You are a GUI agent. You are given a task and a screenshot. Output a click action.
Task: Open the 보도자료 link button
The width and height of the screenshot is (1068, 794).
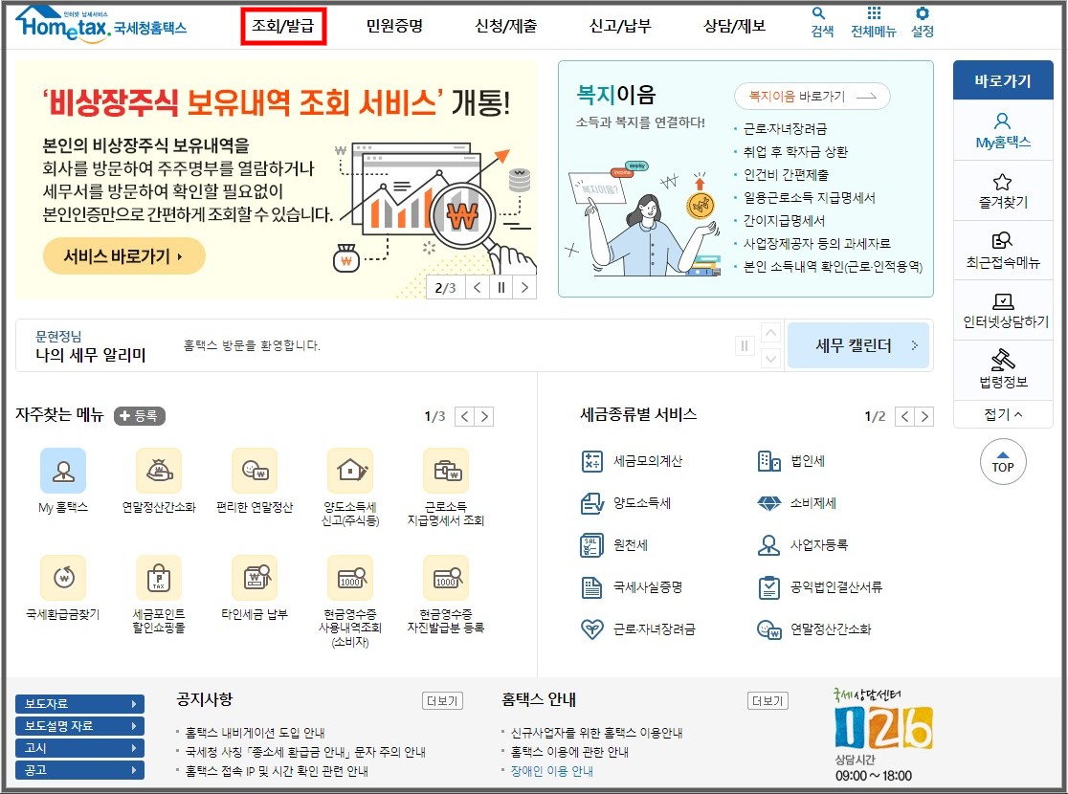(79, 703)
